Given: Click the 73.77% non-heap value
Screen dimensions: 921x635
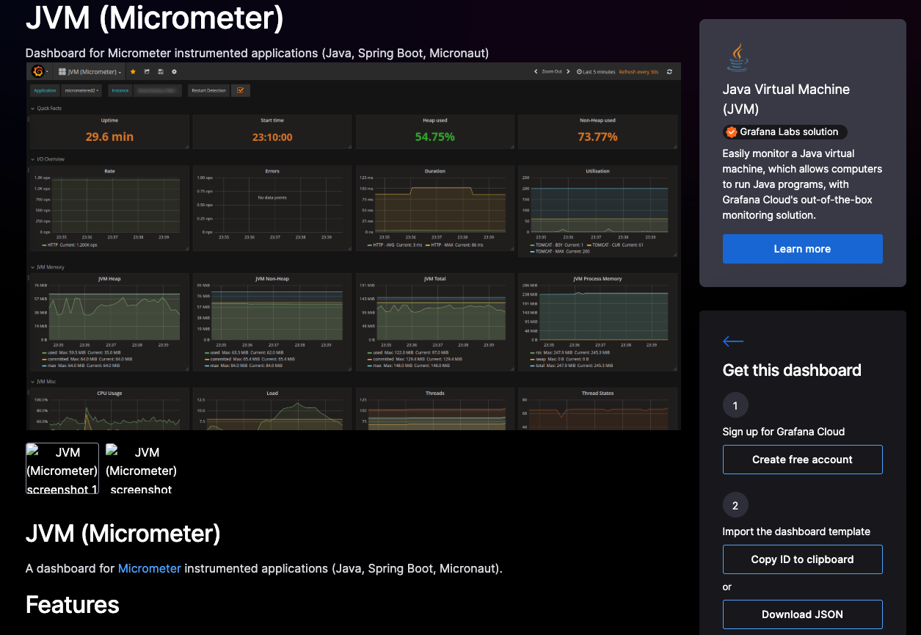Looking at the screenshot, I should click(597, 137).
